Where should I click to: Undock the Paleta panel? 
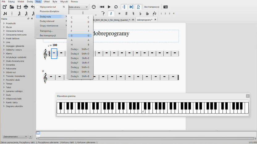pos(28,19)
